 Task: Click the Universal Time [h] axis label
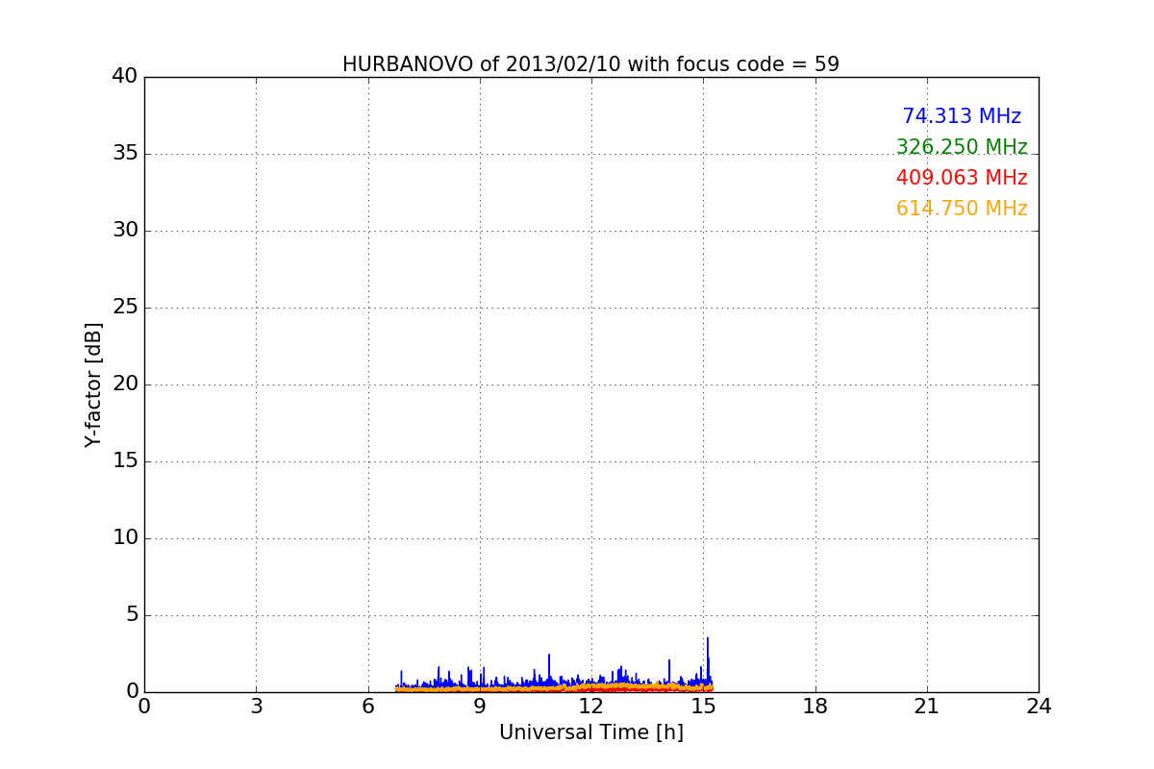(x=590, y=732)
